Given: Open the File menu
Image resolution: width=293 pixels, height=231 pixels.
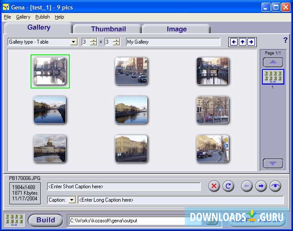Looking at the screenshot, I should coord(7,17).
